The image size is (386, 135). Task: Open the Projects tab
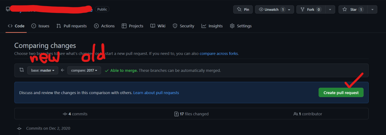(133, 26)
